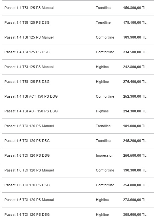Click the 294.300,00 TL price

click(x=135, y=111)
